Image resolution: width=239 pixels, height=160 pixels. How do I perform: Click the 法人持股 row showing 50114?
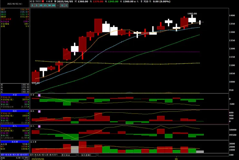[15, 130]
